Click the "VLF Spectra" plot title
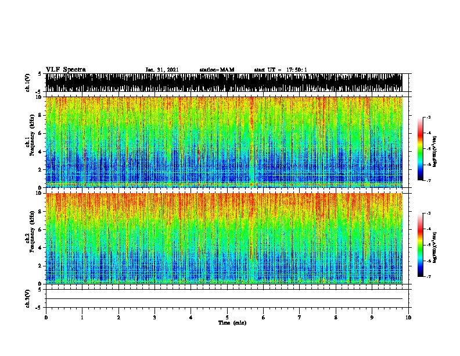 pos(66,70)
